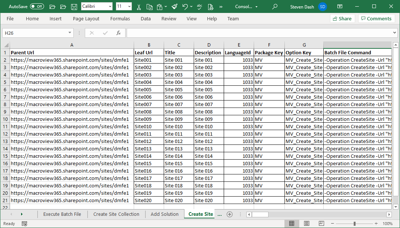The width and height of the screenshot is (400, 228).
Task: Toggle the AutoSave switch
Action: click(37, 7)
